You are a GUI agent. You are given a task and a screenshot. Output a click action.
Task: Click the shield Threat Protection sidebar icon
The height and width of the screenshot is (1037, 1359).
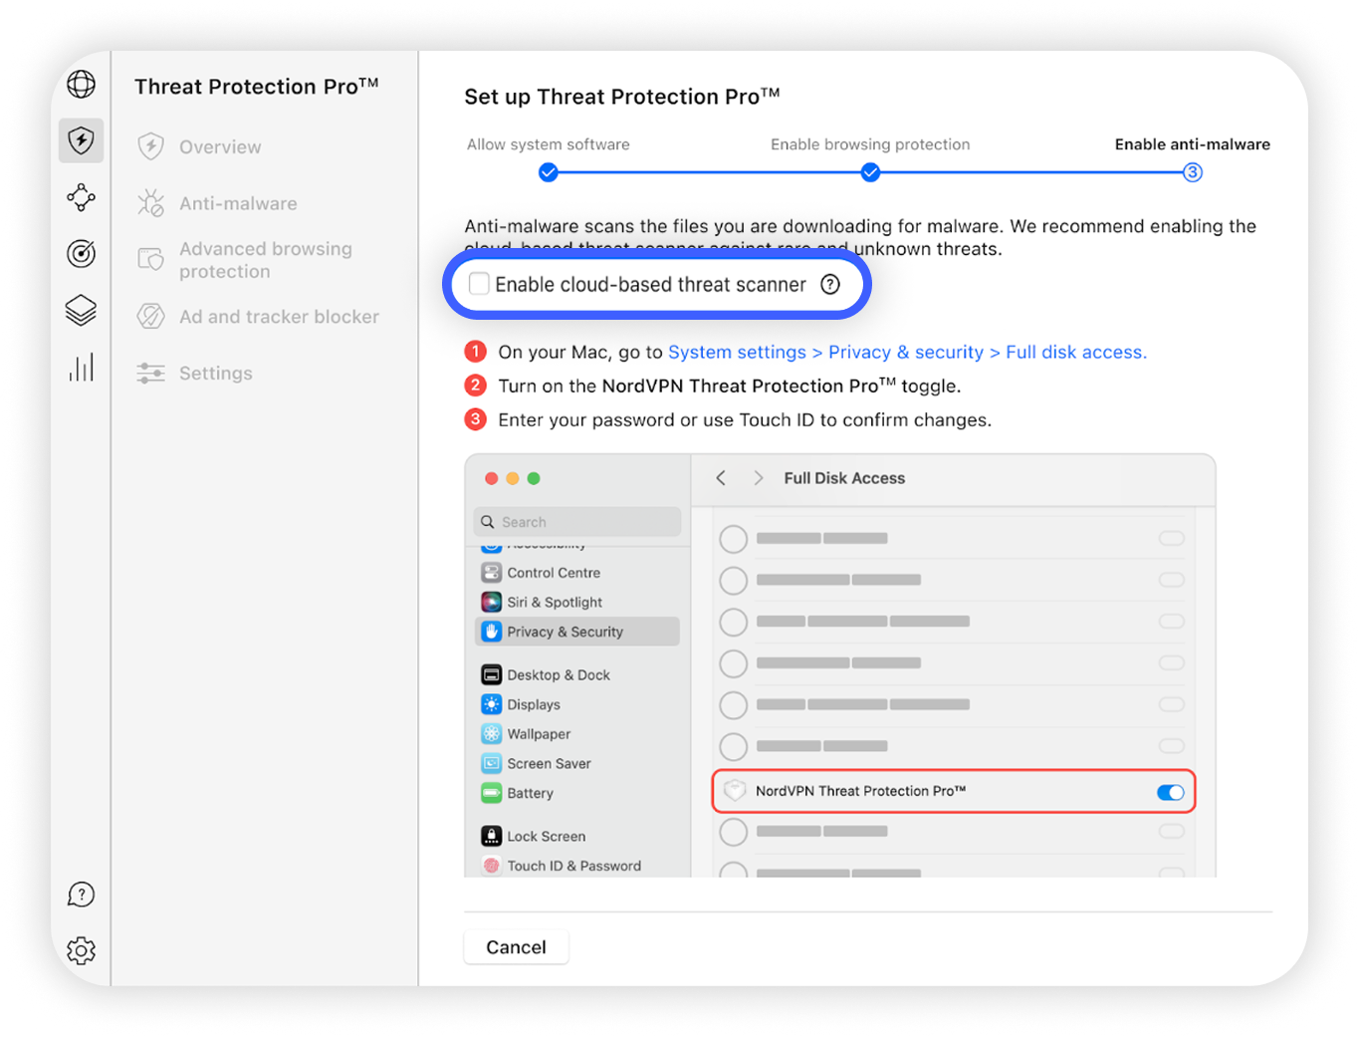point(81,140)
